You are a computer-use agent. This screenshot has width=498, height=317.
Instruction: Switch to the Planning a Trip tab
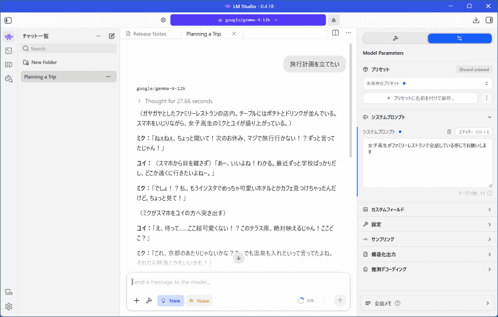click(204, 34)
